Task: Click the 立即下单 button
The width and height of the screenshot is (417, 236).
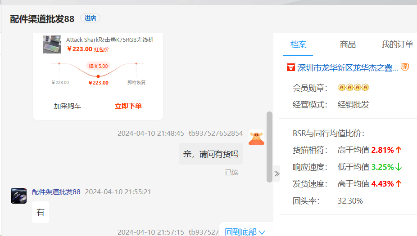Action: tap(128, 106)
